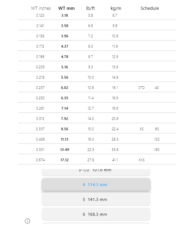
Task: Click schedule number 160
Action: point(157,150)
